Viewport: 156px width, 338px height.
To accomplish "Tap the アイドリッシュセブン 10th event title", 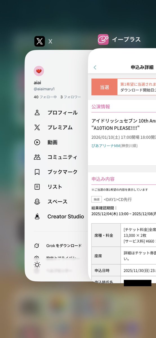I will [x=124, y=121].
